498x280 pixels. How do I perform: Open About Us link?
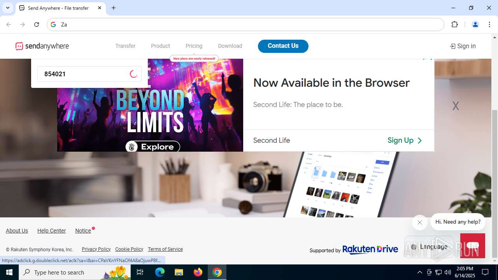pyautogui.click(x=17, y=231)
